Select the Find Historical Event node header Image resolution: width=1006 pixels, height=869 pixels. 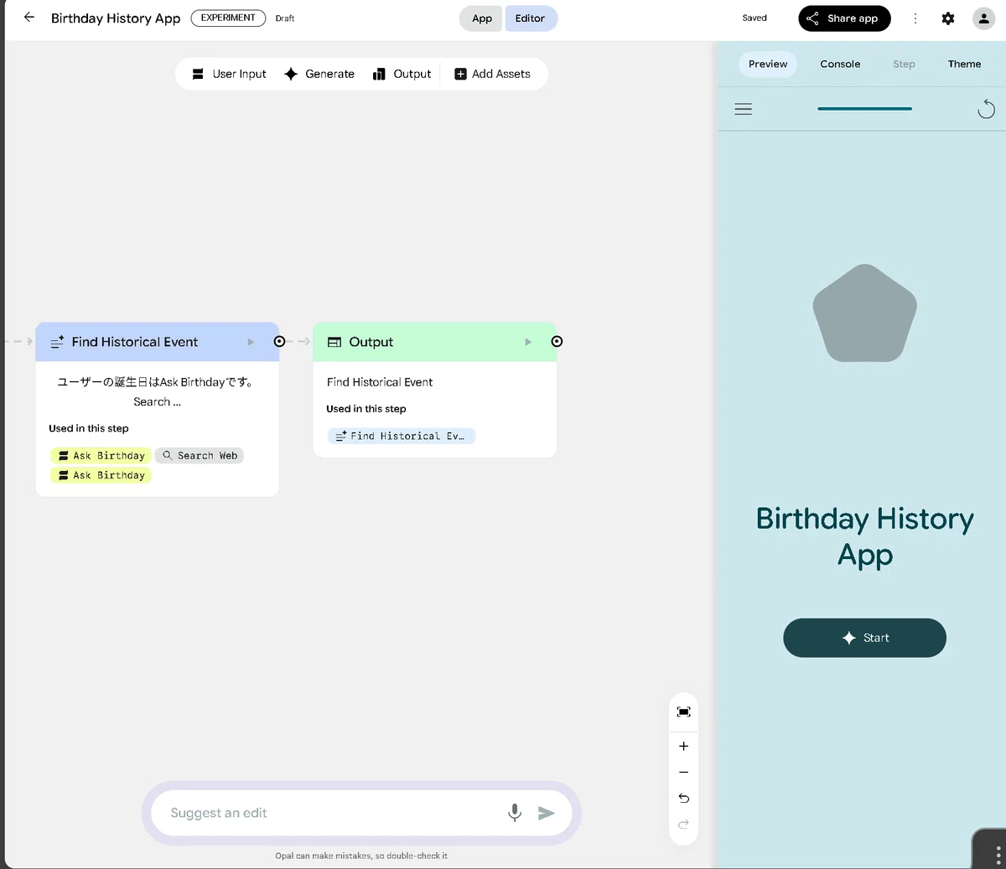click(157, 342)
